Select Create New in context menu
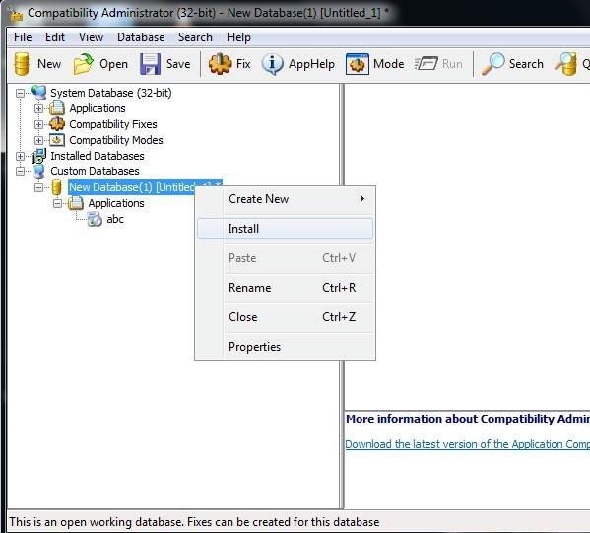This screenshot has width=590, height=533. pyautogui.click(x=285, y=199)
